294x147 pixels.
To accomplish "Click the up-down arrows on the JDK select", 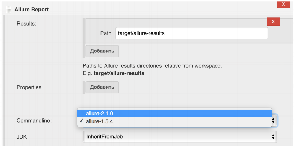I will pyautogui.click(x=273, y=137).
